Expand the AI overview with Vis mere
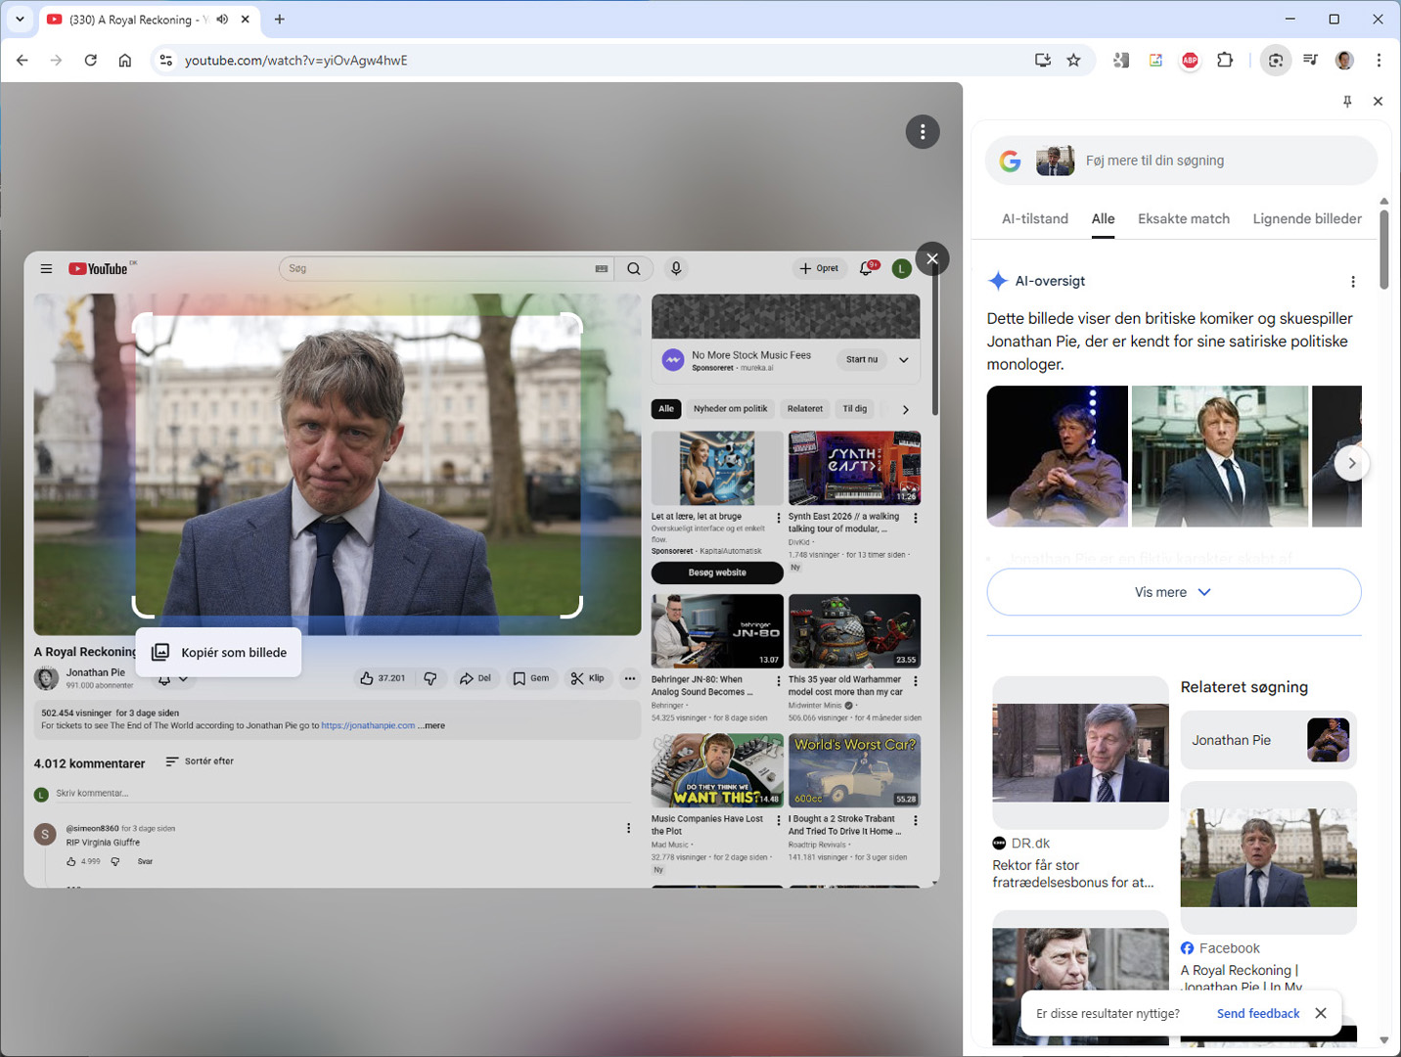 pyautogui.click(x=1172, y=592)
